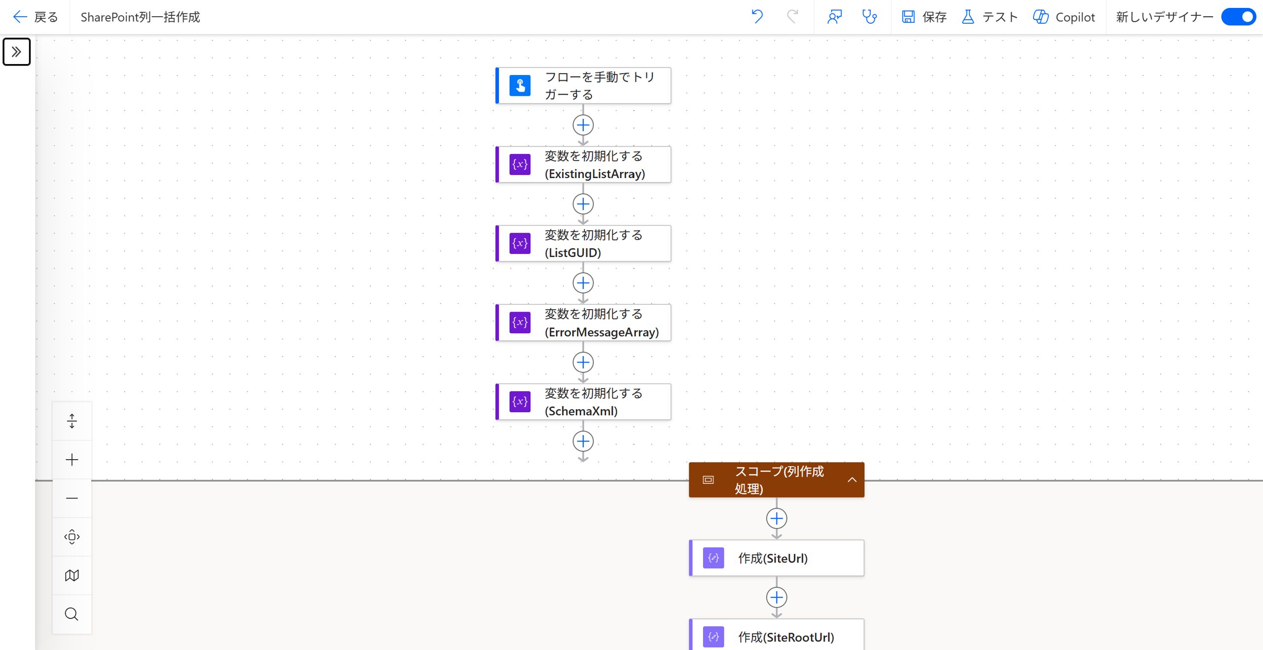Toggle the 新しいデザイナー switch off

(x=1238, y=17)
